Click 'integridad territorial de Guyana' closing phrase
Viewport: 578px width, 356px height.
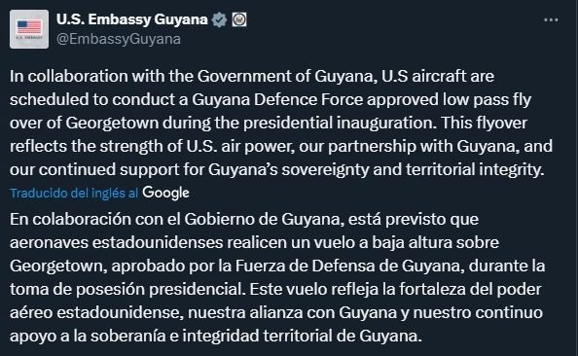point(300,336)
